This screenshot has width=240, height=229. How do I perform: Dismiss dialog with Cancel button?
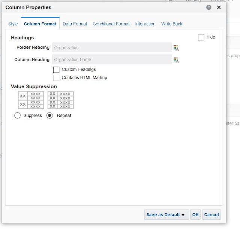(211, 215)
